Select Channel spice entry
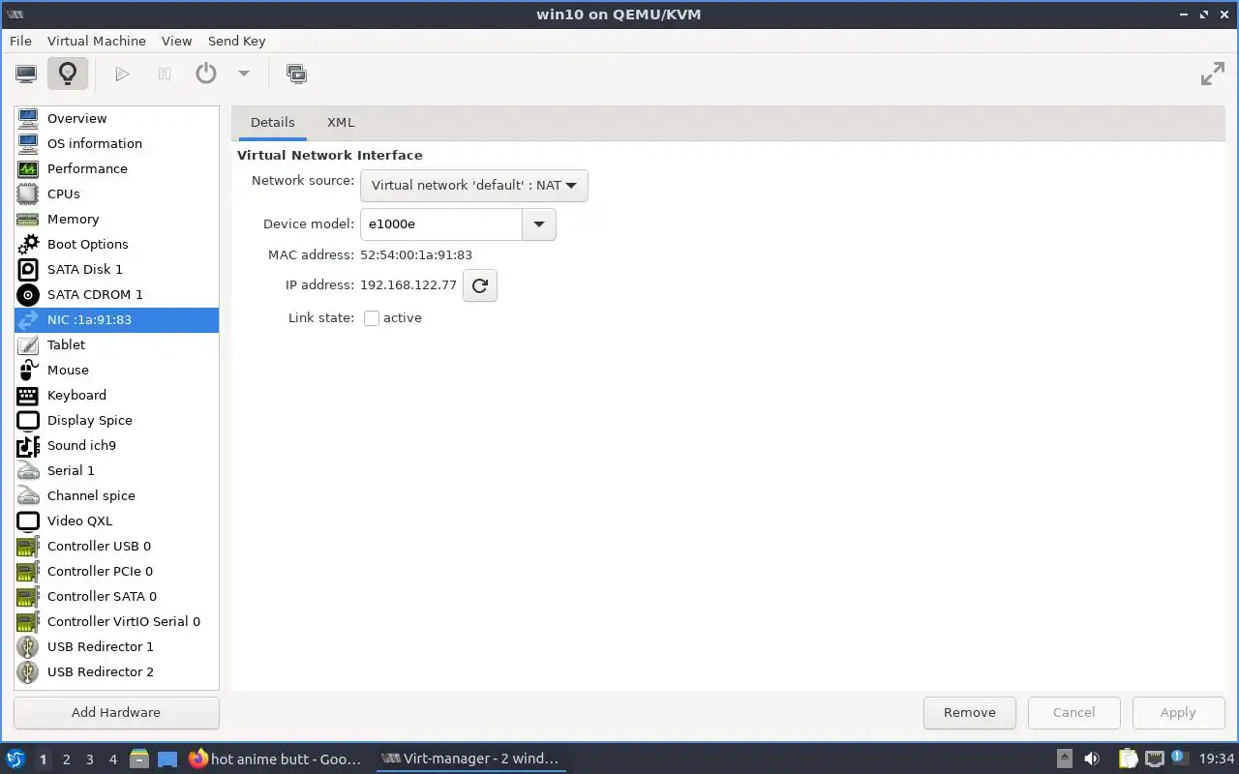Viewport: 1239px width, 774px height. pos(116,495)
